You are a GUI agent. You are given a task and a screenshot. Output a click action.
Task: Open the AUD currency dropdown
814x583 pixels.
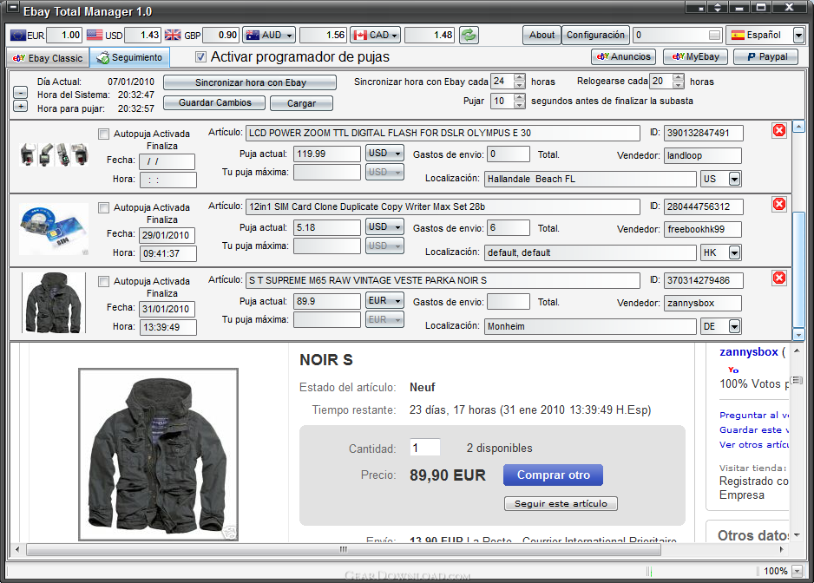[x=269, y=36]
